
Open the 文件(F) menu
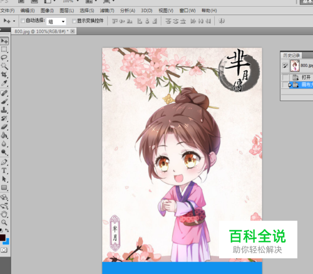click(x=8, y=11)
